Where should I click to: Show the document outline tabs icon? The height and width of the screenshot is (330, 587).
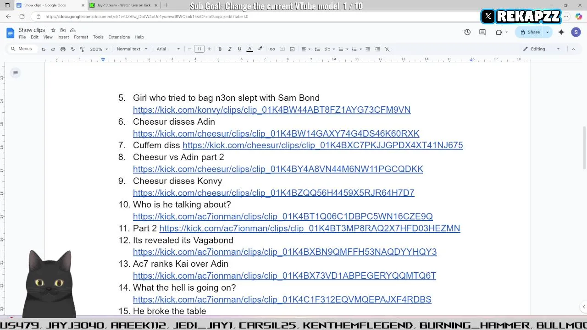16,72
